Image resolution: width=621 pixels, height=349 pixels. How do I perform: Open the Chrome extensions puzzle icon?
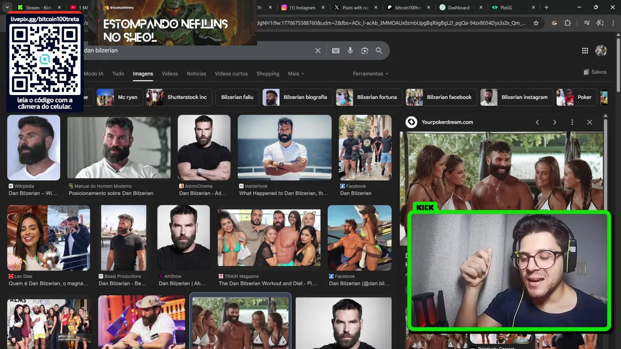[x=568, y=23]
